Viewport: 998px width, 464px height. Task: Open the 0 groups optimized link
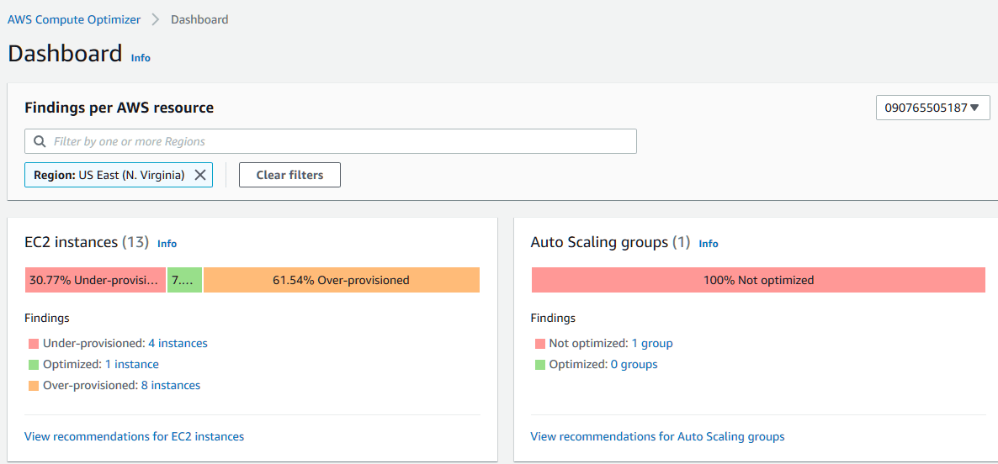[634, 364]
